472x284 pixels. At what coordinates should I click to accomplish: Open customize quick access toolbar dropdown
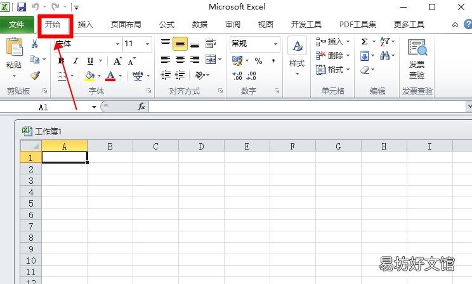pos(77,7)
